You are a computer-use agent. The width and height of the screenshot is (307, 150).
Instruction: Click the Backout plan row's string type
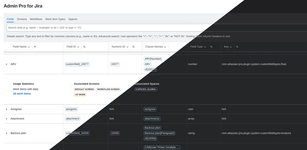click(x=191, y=133)
